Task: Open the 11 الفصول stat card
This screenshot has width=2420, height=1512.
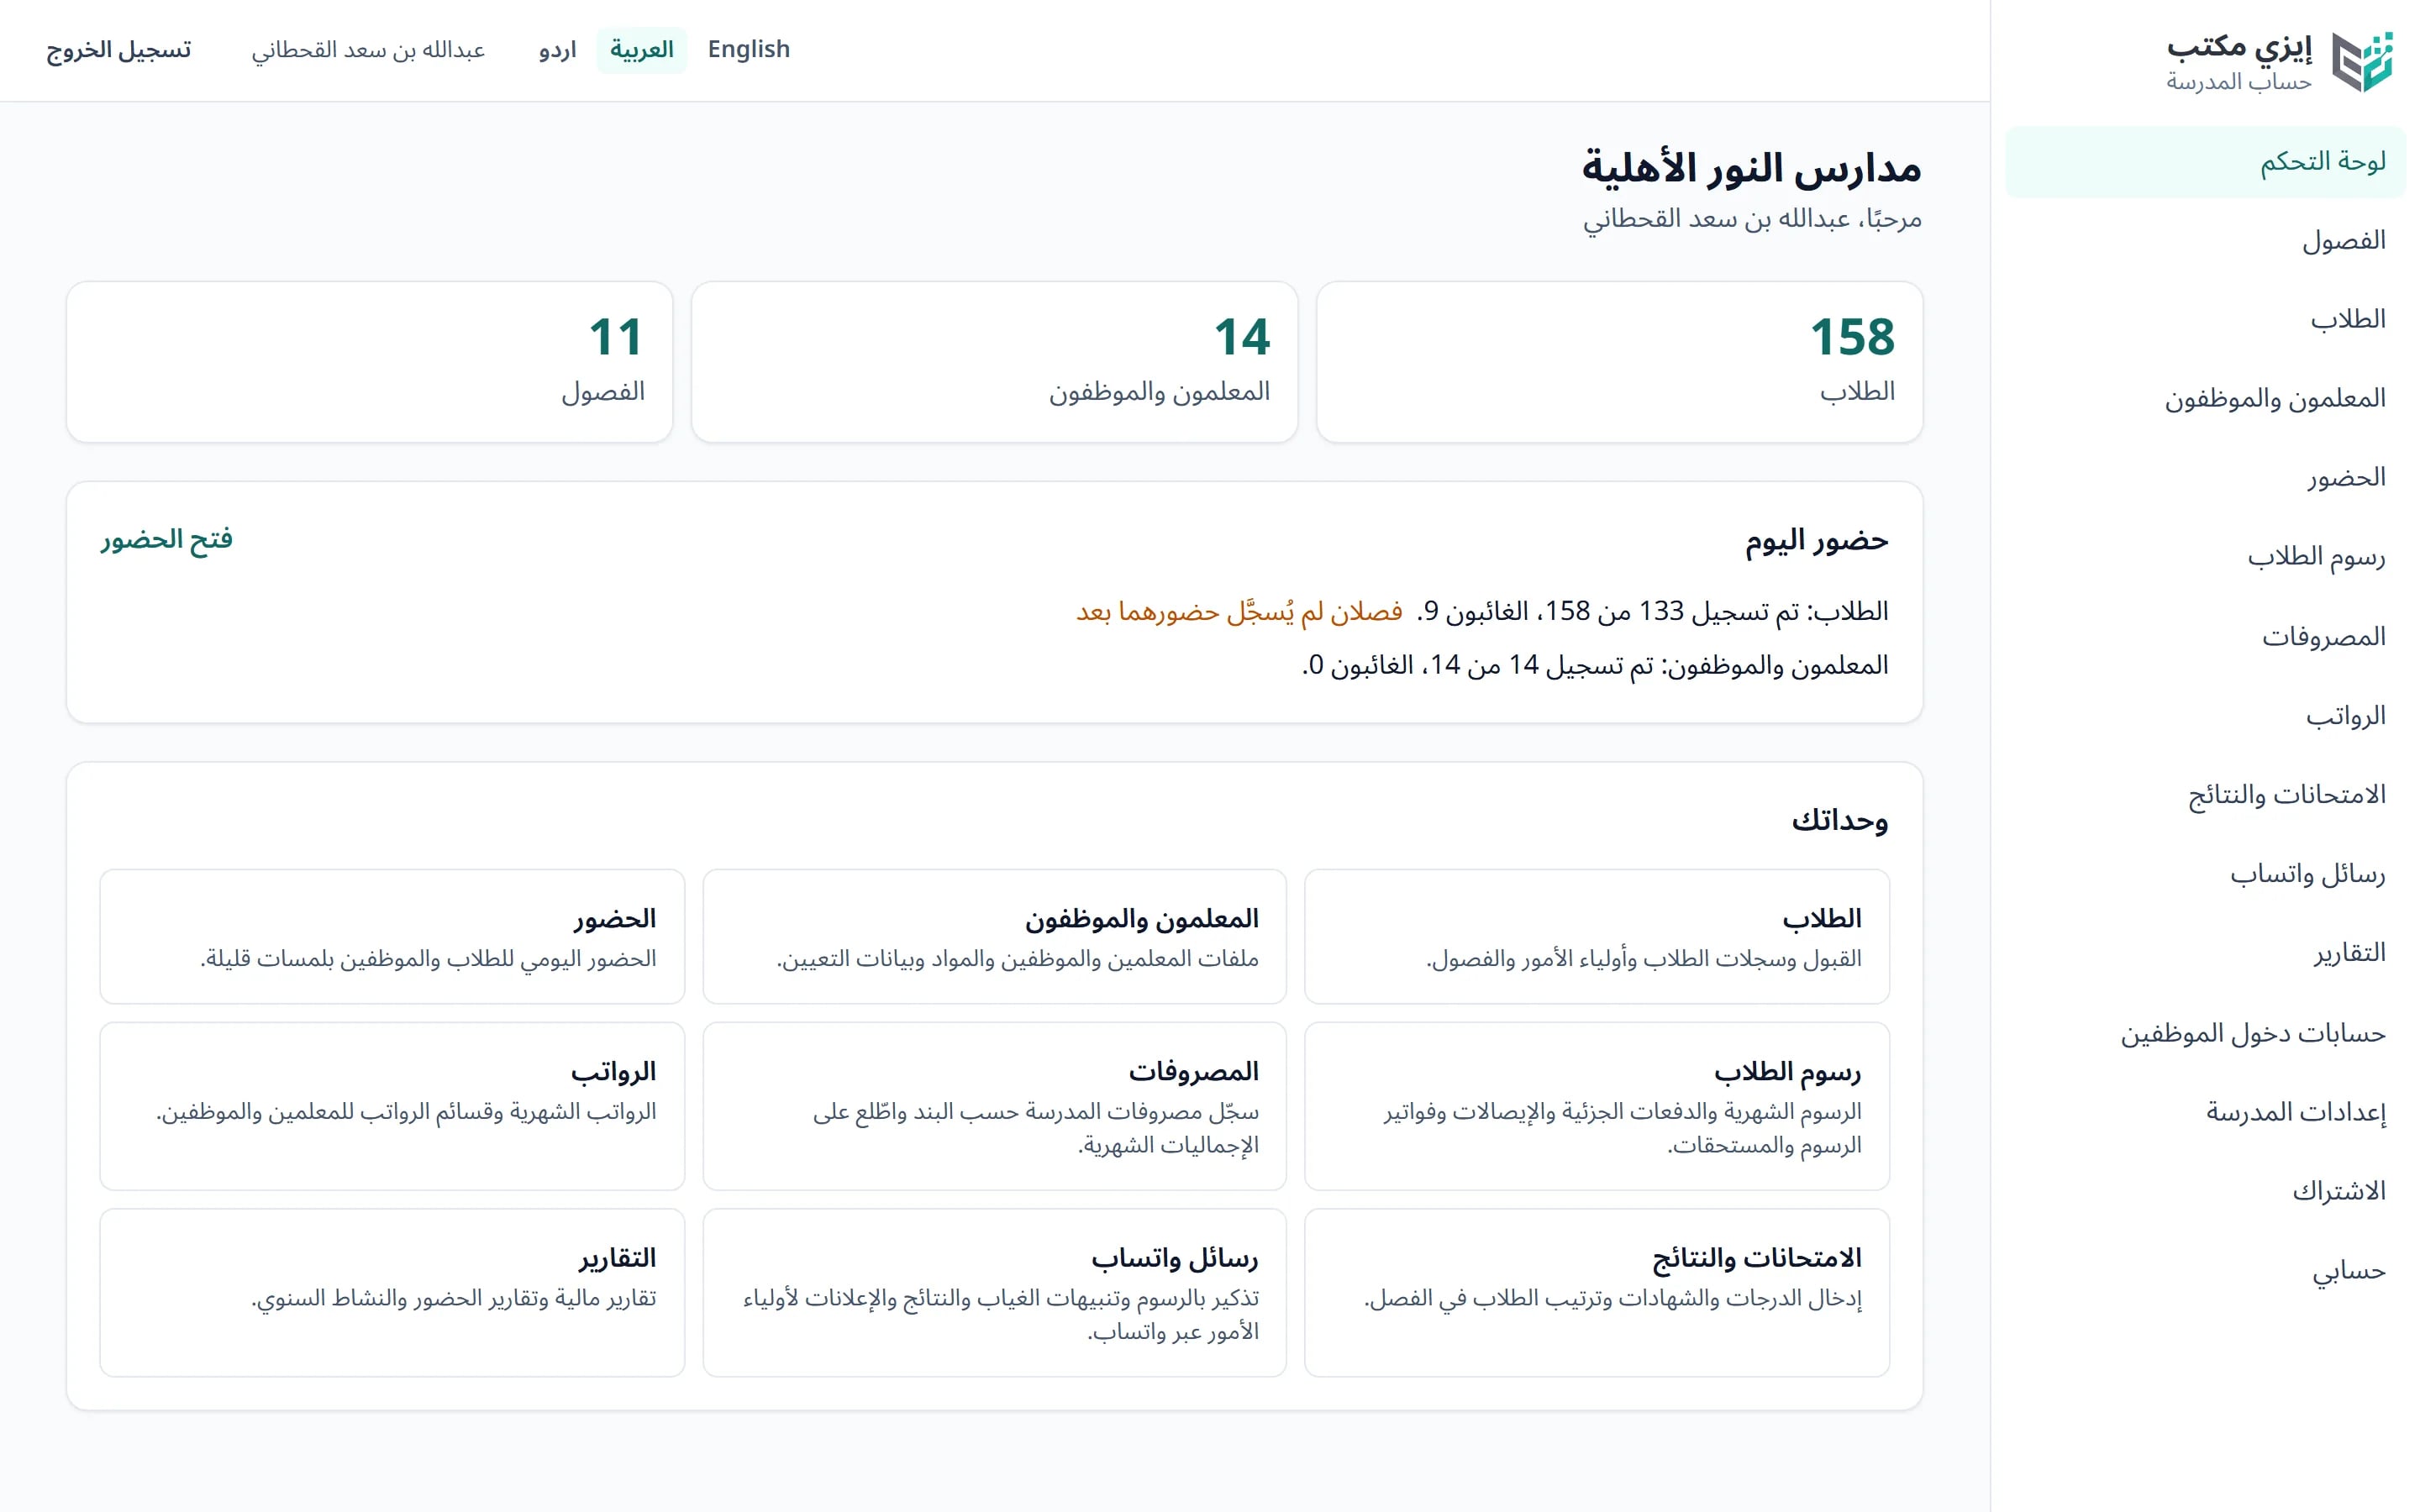Action: pos(369,362)
